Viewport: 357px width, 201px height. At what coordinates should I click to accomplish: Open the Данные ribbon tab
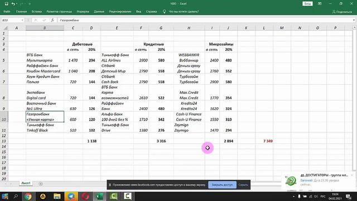99,11
